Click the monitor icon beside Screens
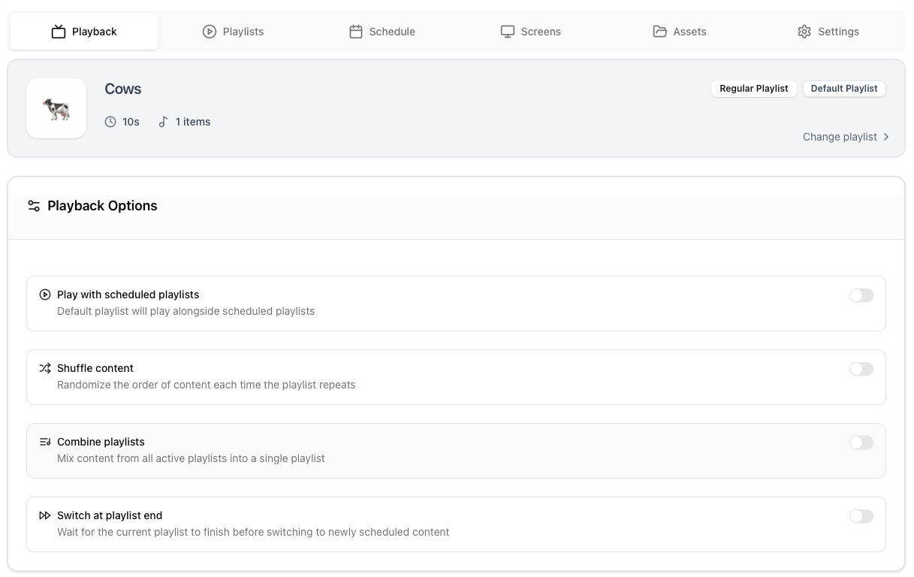The height and width of the screenshot is (577, 914). tap(508, 32)
